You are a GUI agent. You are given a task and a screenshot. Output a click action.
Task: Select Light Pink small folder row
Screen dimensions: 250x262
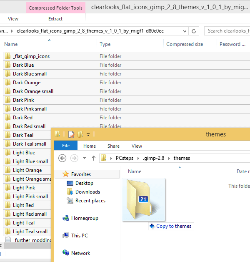coord(27,196)
